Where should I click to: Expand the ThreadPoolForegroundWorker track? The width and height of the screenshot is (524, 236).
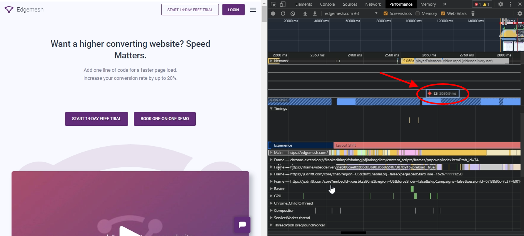coord(271,225)
